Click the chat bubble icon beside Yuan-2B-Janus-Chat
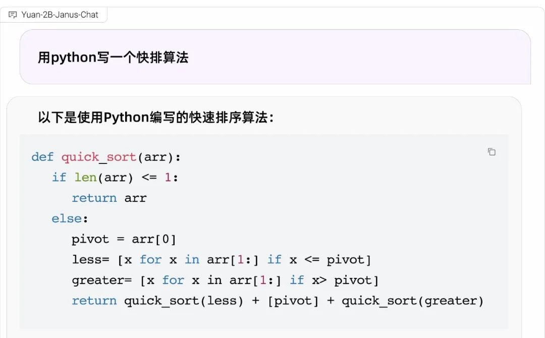 tap(13, 15)
